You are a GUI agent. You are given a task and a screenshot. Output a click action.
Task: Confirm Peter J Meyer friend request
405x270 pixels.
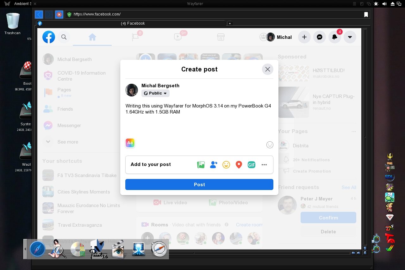328,218
